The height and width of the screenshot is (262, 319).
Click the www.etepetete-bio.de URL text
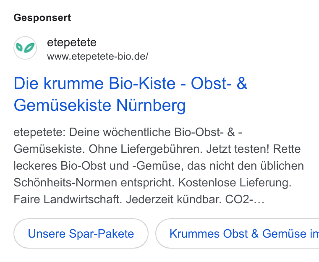[x=98, y=56]
